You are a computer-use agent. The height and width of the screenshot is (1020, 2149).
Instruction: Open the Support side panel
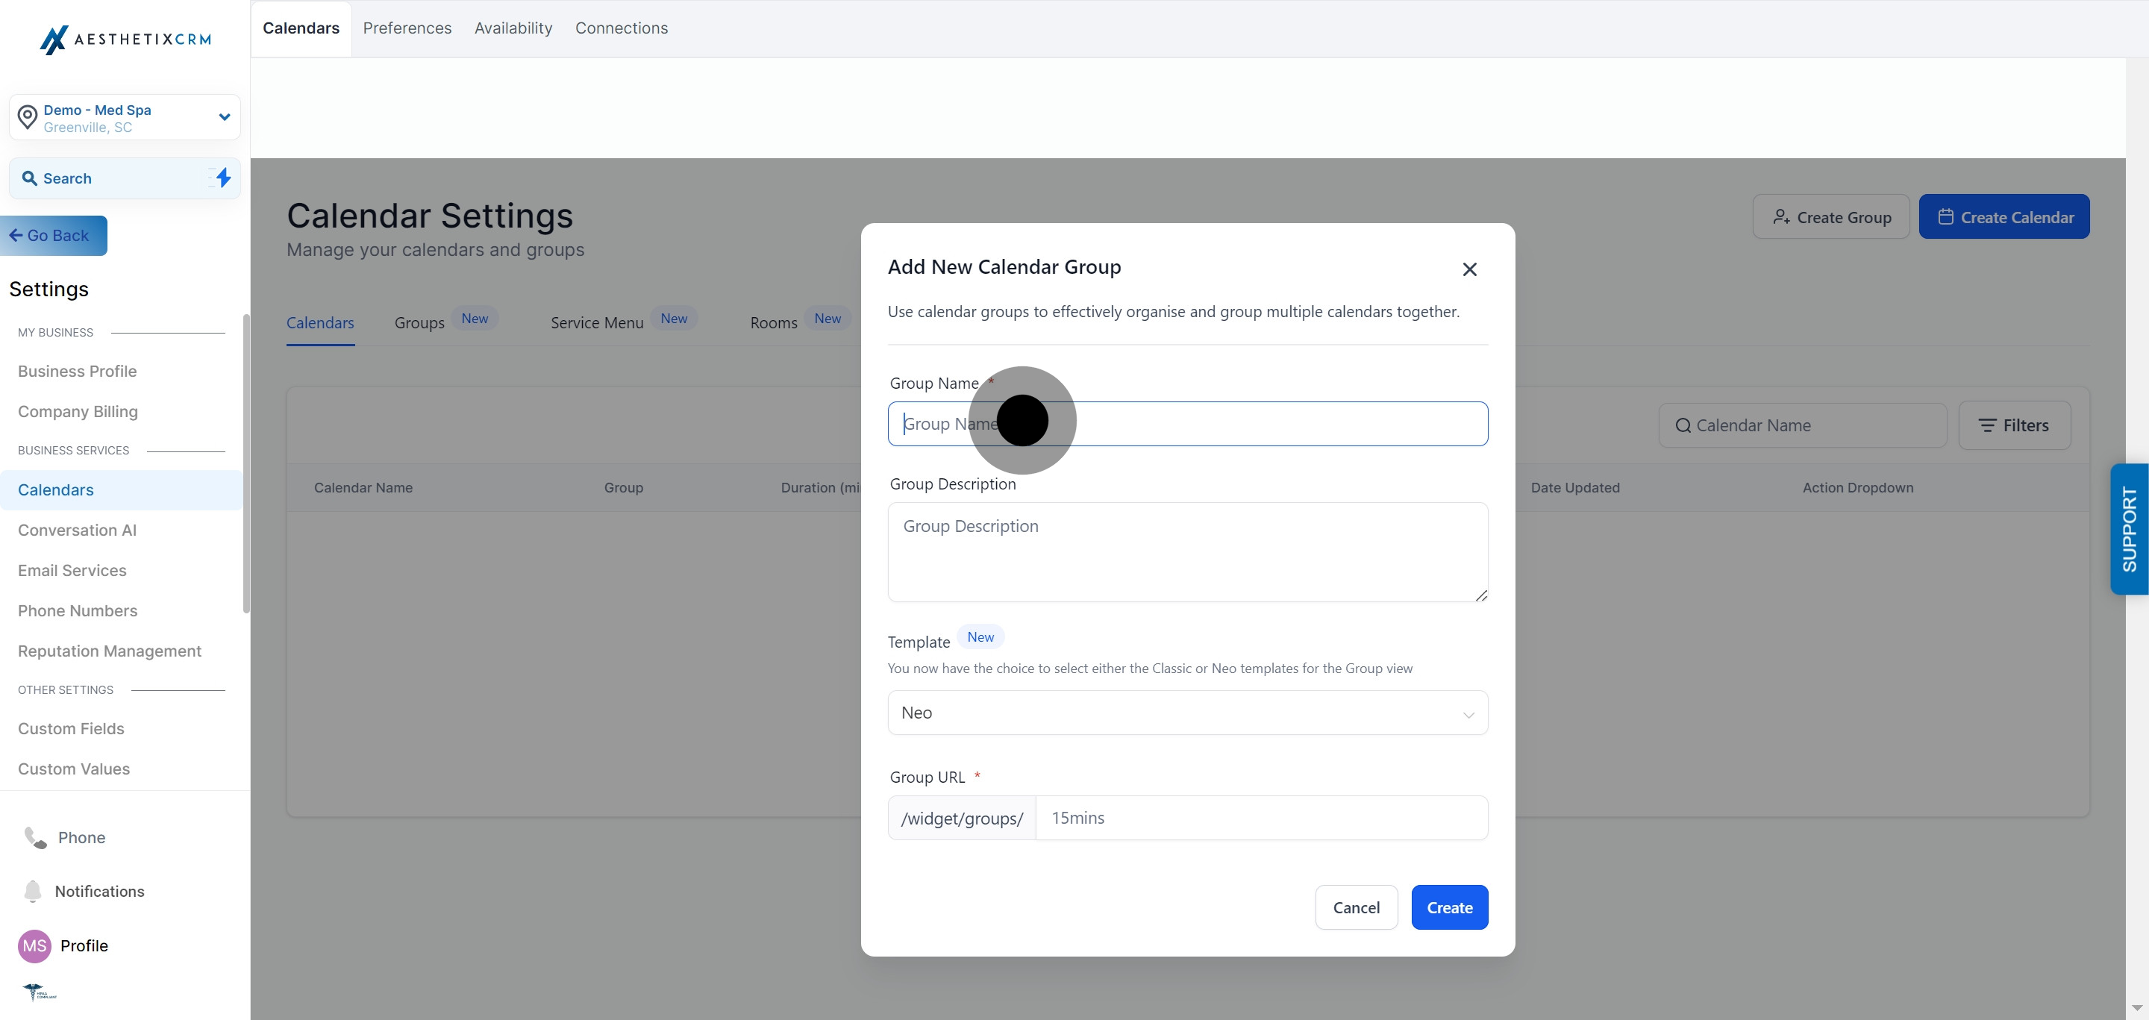(x=2129, y=529)
